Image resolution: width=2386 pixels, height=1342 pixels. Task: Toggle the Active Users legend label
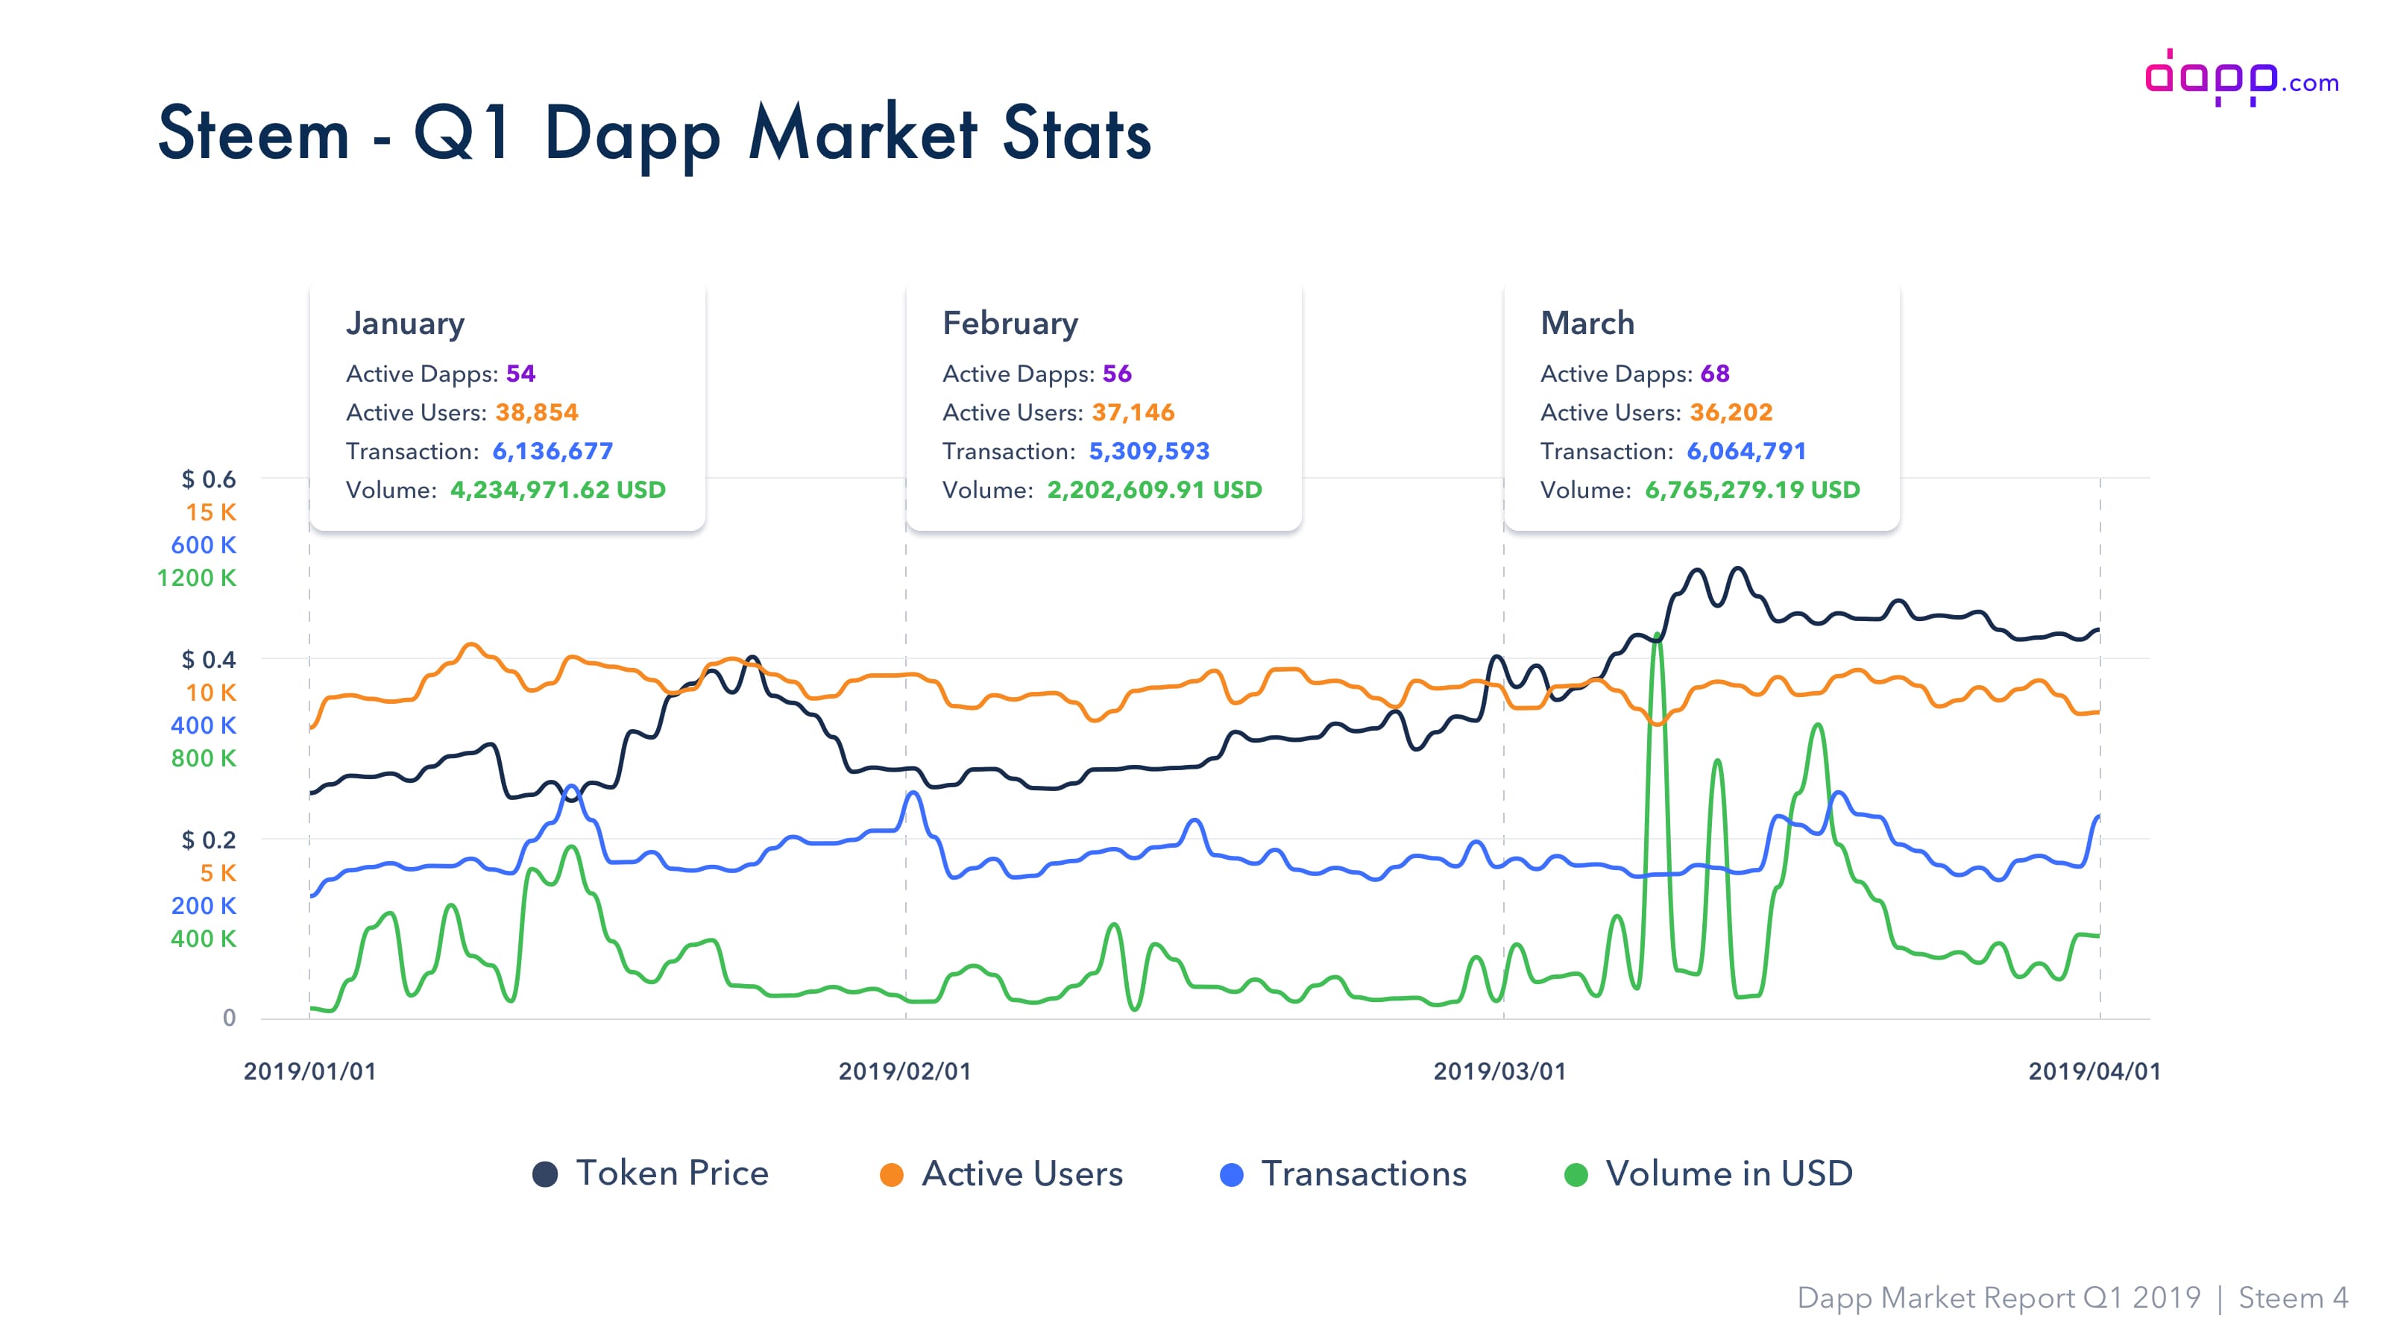click(1022, 1174)
